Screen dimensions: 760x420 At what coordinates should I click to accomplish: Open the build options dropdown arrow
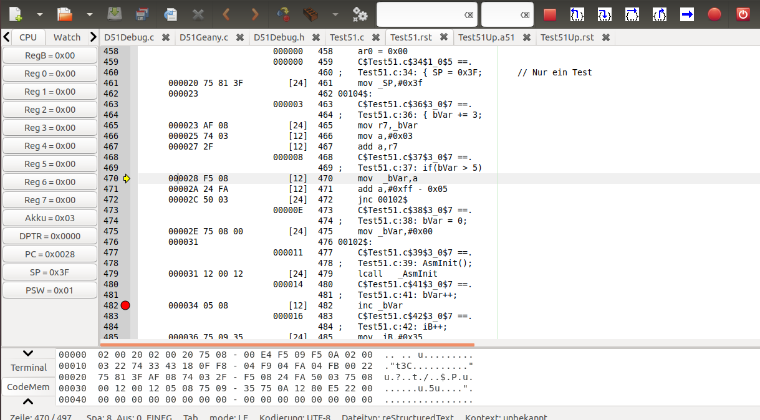[x=335, y=14]
